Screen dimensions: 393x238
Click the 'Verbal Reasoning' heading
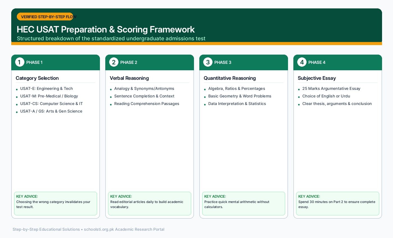129,78
